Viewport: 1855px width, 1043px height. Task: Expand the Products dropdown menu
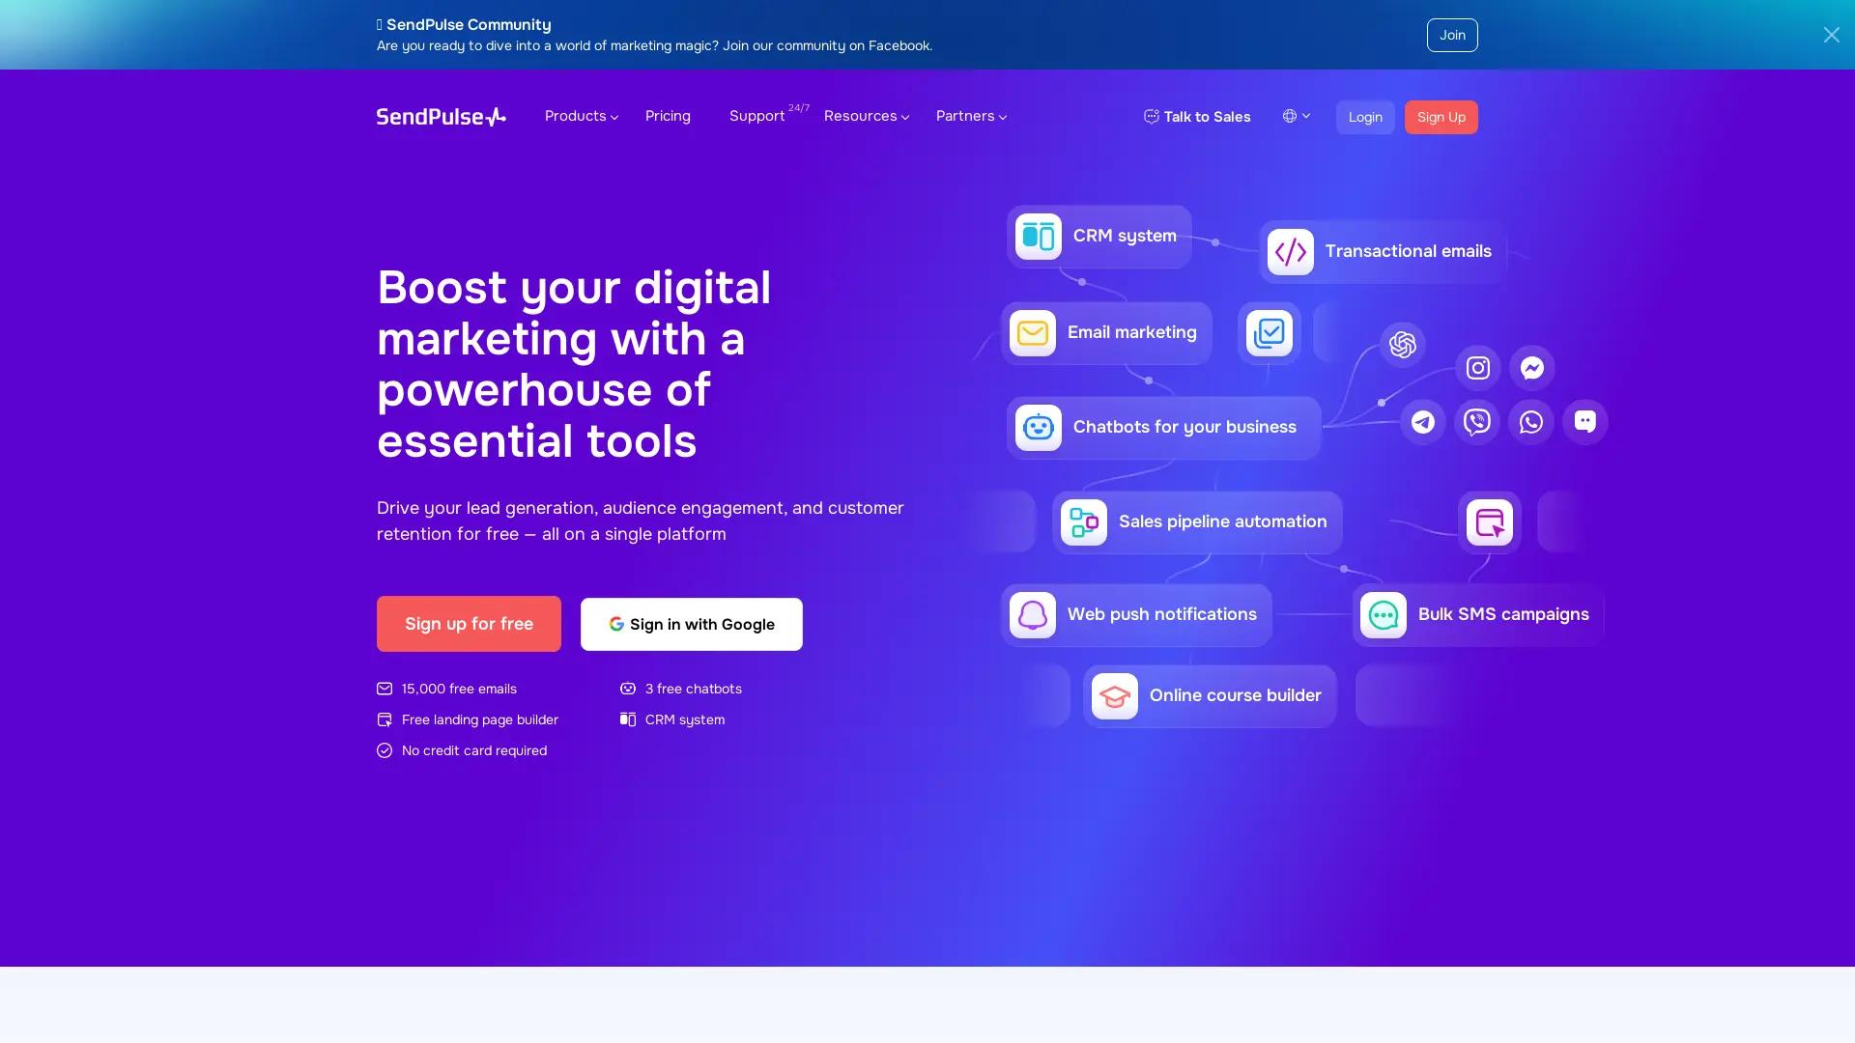[x=580, y=116]
